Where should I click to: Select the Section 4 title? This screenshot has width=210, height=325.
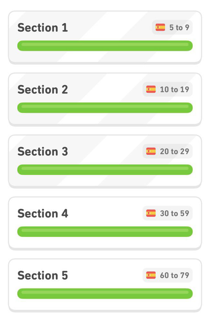pos(43,214)
